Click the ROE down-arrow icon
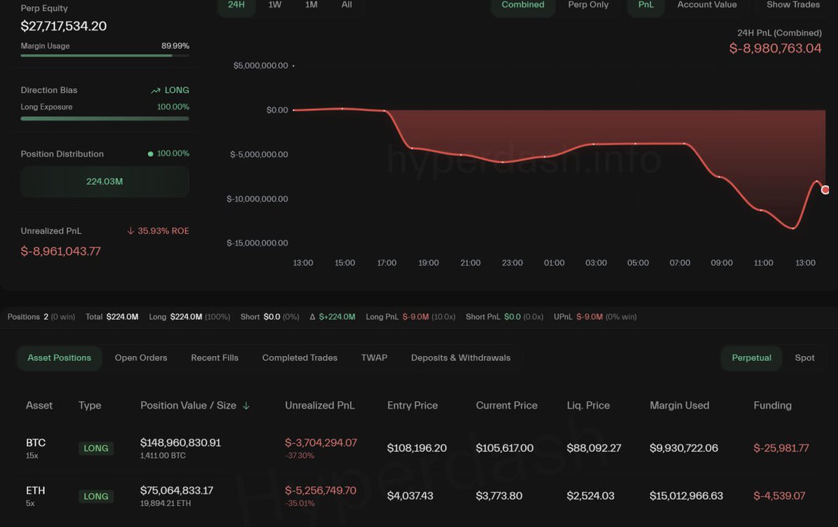This screenshot has height=527, width=838. point(131,231)
